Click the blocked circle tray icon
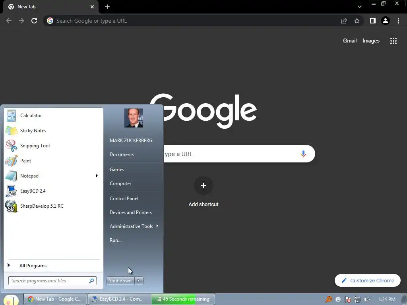The image size is (407, 305). click(x=338, y=299)
